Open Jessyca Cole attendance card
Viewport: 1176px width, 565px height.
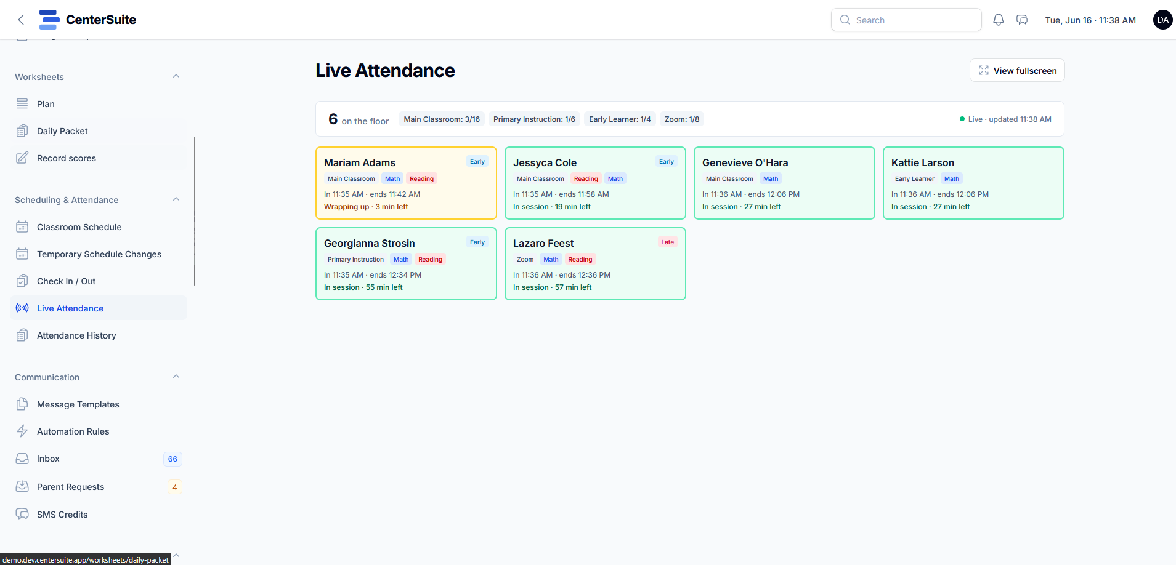595,183
